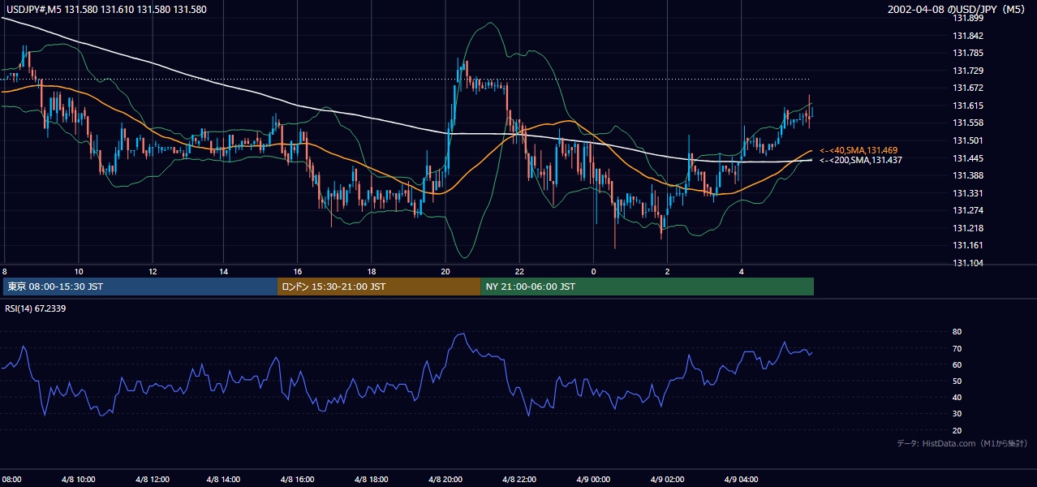
Task: Click price axis label 131.729
Action: (969, 71)
